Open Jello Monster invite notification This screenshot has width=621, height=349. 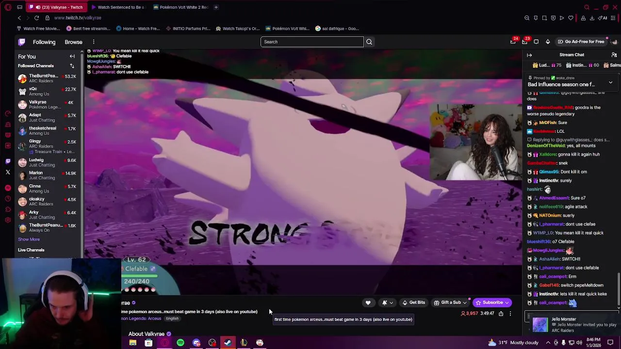tap(572, 325)
